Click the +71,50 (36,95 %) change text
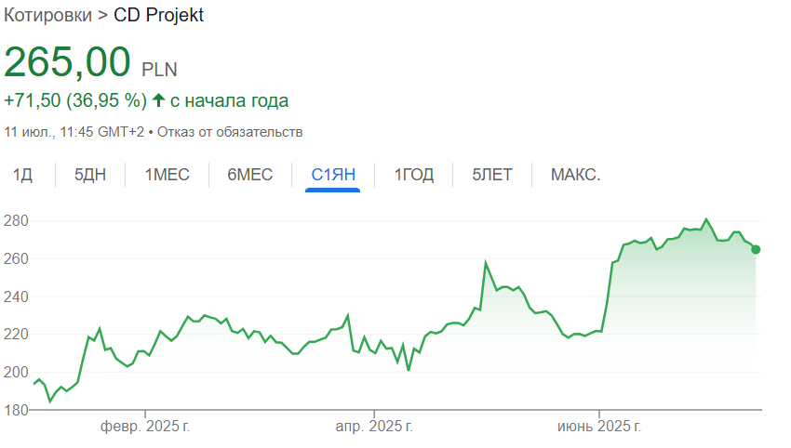The image size is (791, 448). [x=75, y=100]
